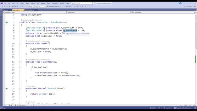Viewport: 197px width, 111px height.
Task: Open the Tools menu
Action: pyautogui.click(x=48, y=3)
